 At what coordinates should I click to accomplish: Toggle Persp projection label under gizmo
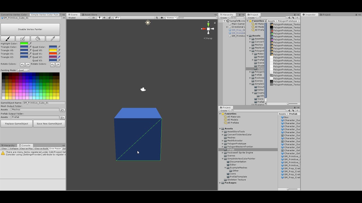click(x=208, y=38)
